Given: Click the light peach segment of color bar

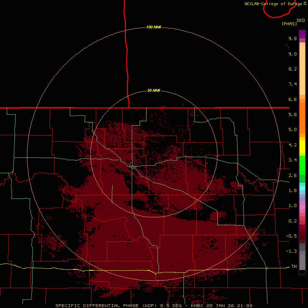Looking at the screenshot, I should [302, 70].
